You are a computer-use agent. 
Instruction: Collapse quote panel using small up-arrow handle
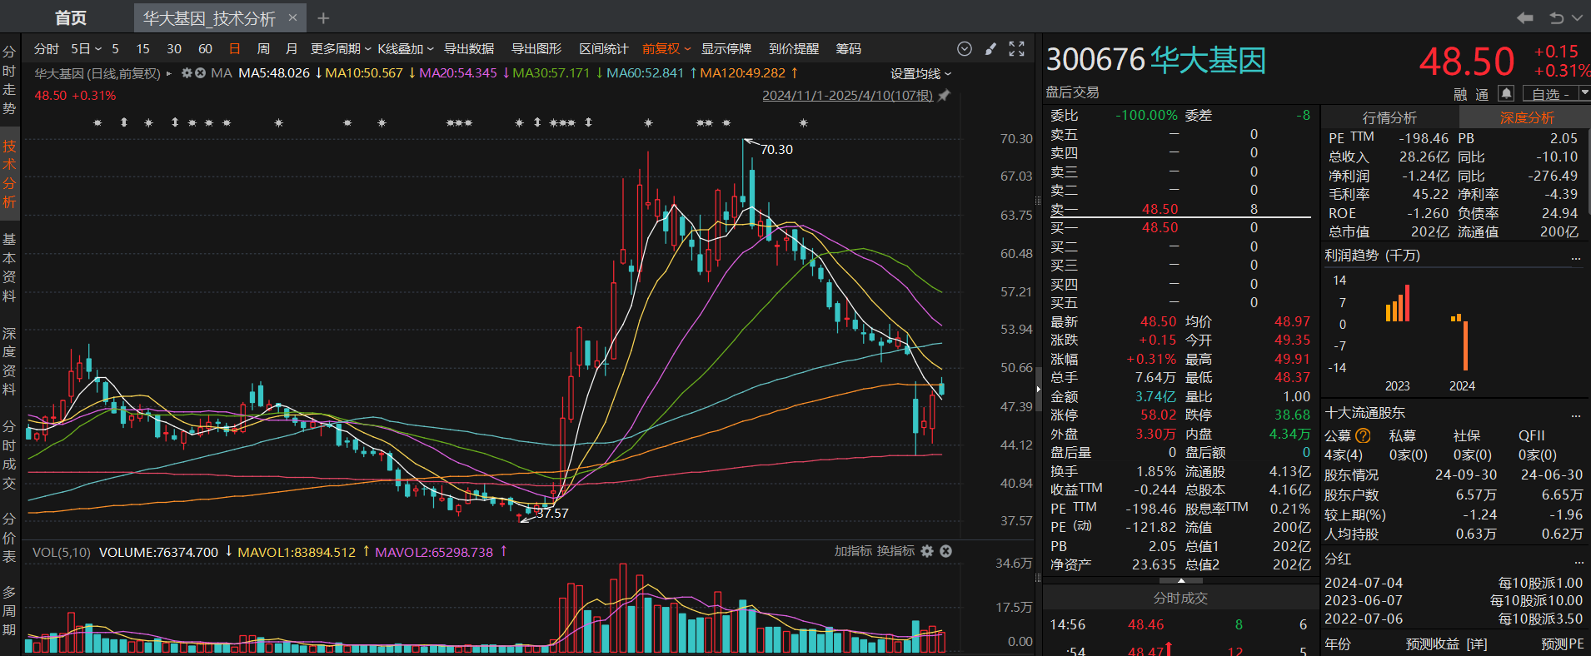click(1180, 580)
